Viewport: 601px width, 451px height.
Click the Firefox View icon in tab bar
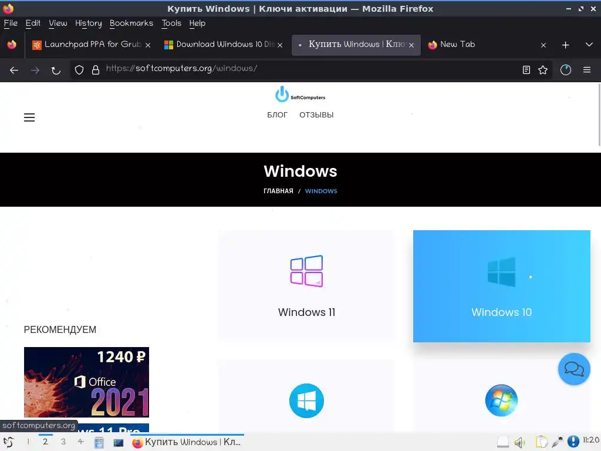pos(12,45)
